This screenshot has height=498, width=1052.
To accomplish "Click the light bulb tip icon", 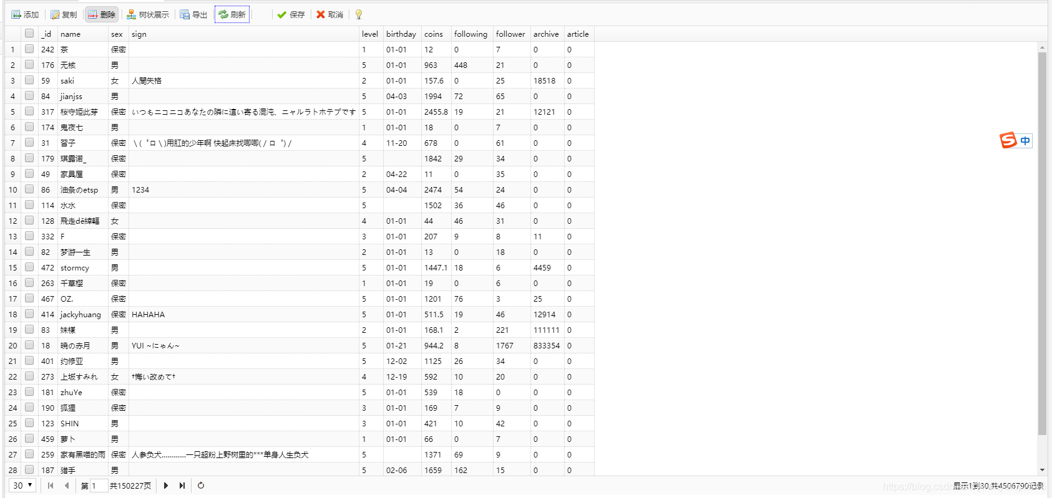I will point(359,14).
